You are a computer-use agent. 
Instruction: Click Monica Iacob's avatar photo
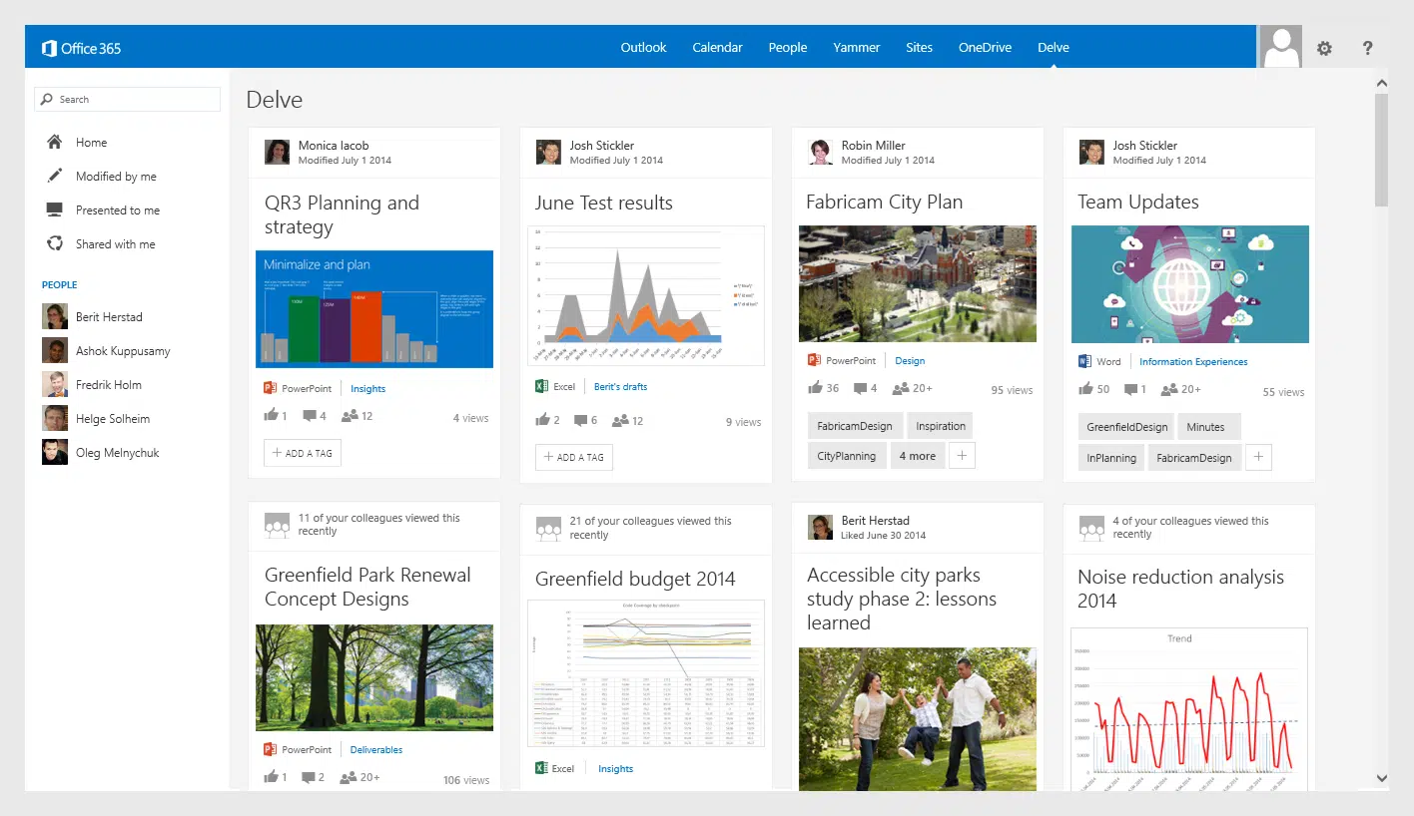click(277, 152)
